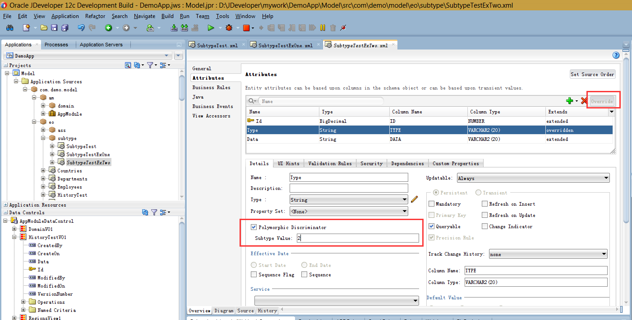Screen dimensions: 632x320
Task: Check the Refresh on Insert checkbox
Action: point(484,204)
